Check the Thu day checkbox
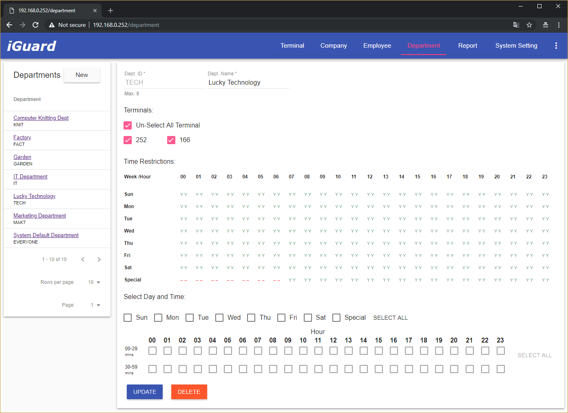Viewport: 568px width, 413px height. coord(252,318)
